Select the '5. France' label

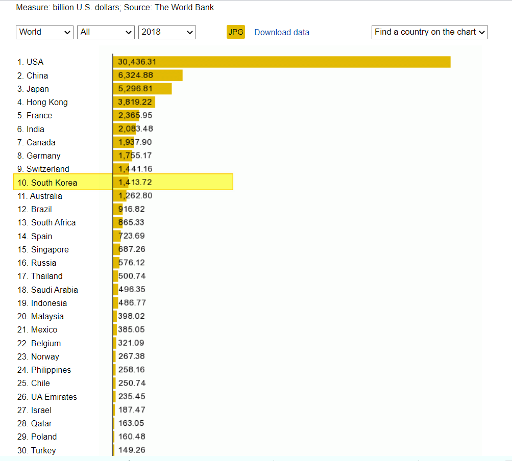(35, 115)
